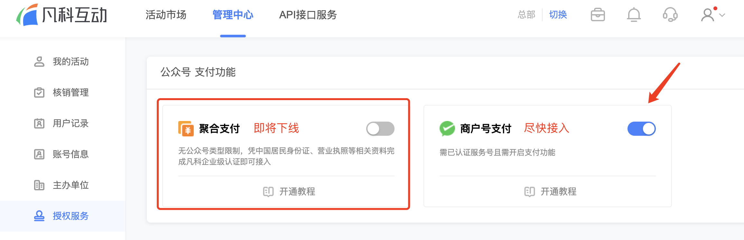Screen dimensions: 744x240
Task: Open the briefcase toolbox icon
Action: pos(598,15)
